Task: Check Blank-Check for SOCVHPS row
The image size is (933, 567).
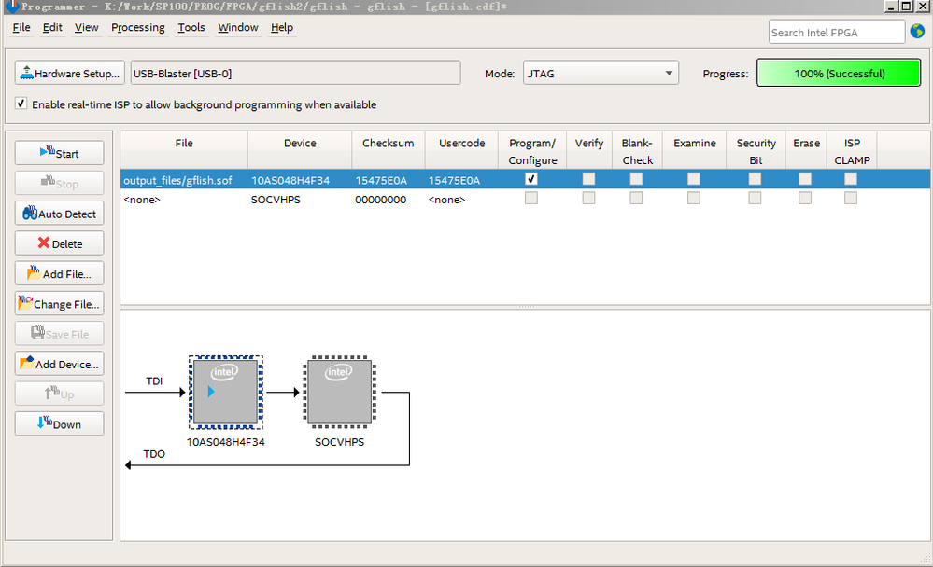Action: [x=636, y=198]
